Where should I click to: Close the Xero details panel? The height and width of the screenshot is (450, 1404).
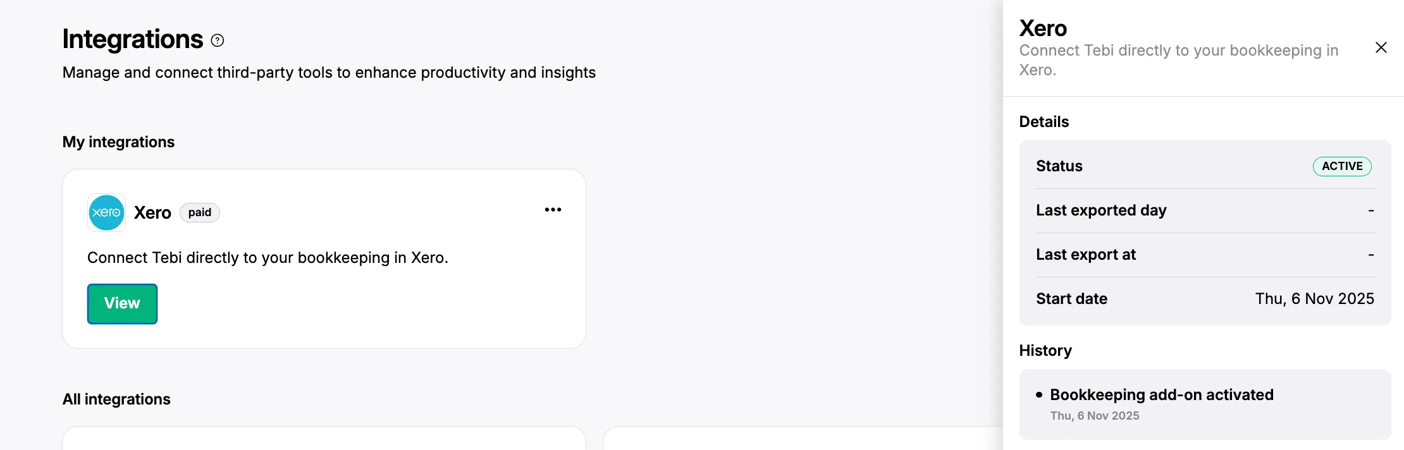[1381, 48]
